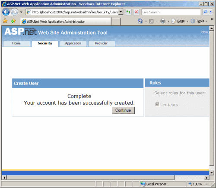The height and width of the screenshot is (188, 216).
Task: Switch to the Application tab
Action: [x=73, y=44]
